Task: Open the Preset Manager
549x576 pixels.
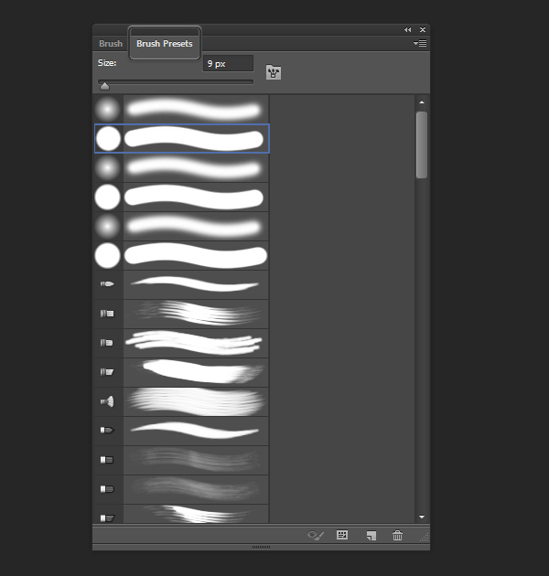Action: (x=342, y=535)
